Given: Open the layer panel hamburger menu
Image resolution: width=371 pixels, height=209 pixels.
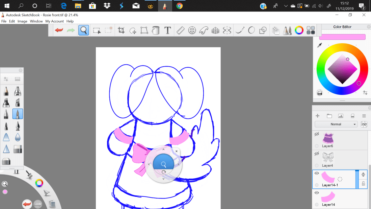Looking at the screenshot, I should coord(364,116).
